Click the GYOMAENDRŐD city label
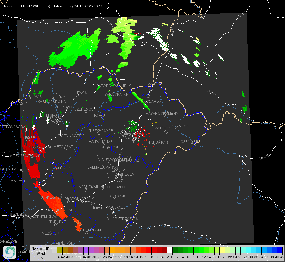The image size is (285, 262). click(59, 243)
